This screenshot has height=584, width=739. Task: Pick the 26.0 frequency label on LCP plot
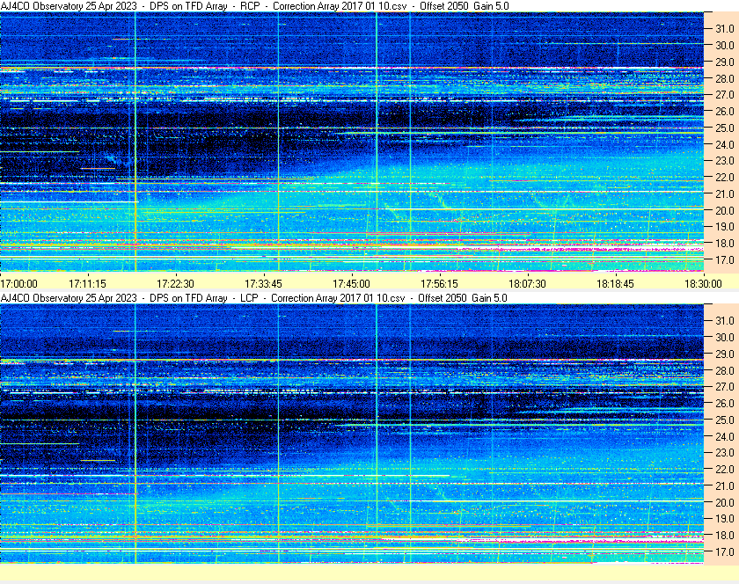[725, 404]
